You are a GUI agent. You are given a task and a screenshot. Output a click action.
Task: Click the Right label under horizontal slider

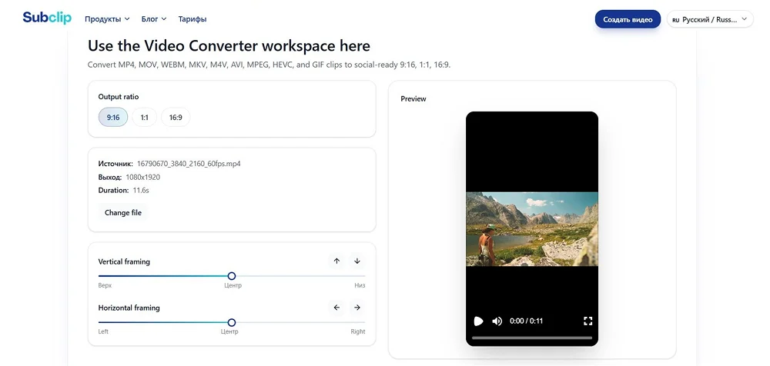[x=358, y=331]
